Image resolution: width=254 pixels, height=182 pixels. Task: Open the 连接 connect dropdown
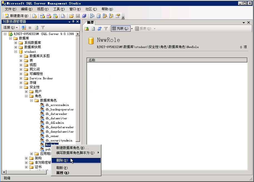coord(11,27)
